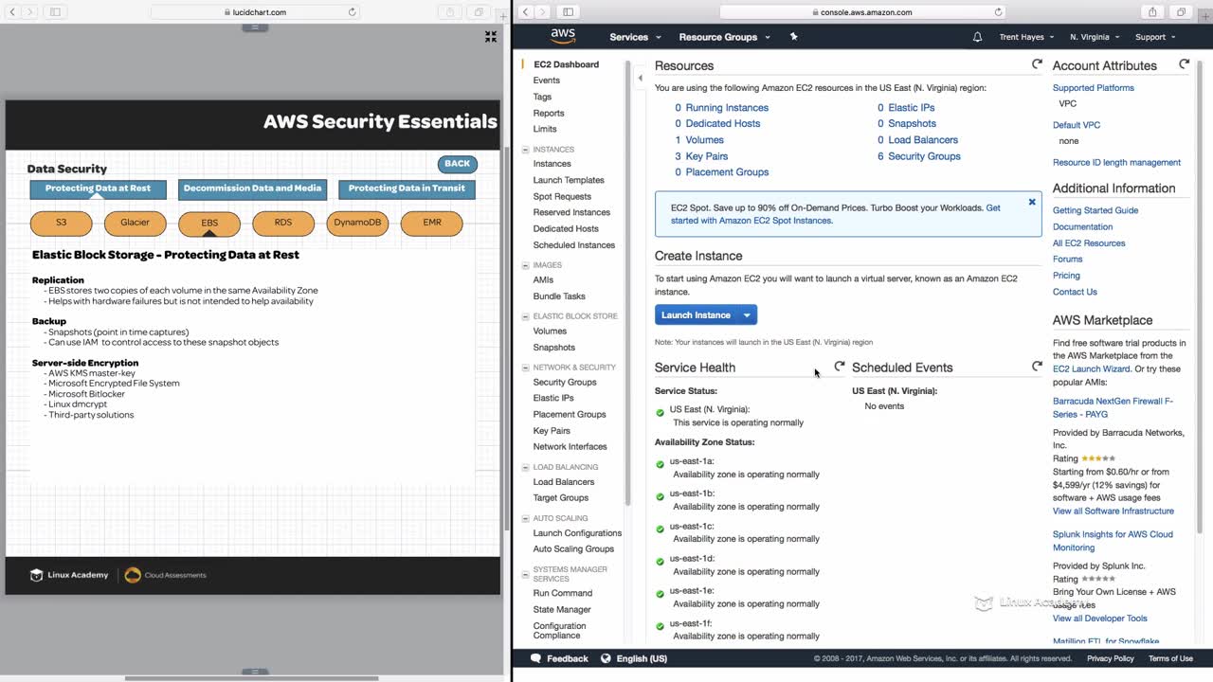Open Events in the EC2 sidebar
This screenshot has height=682, width=1213.
547,81
